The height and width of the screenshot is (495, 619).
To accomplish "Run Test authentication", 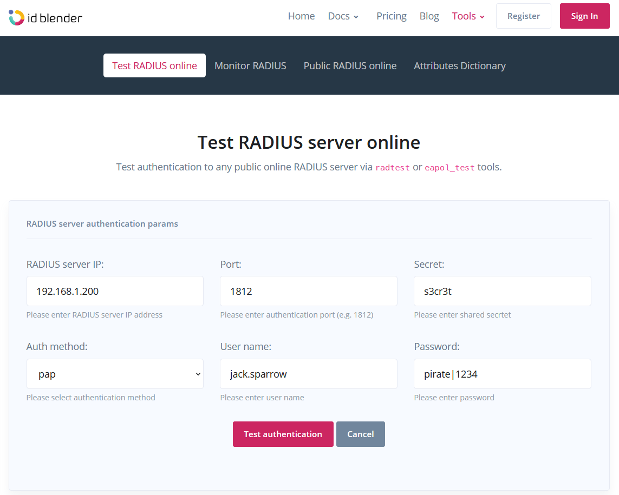I will [x=283, y=434].
